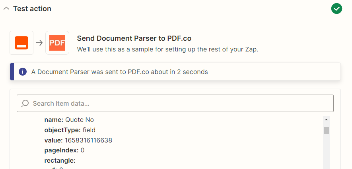Select the objectType: field row

click(x=70, y=130)
